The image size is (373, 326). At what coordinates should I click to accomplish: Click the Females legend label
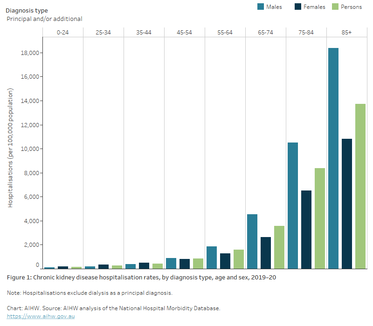pos(314,7)
